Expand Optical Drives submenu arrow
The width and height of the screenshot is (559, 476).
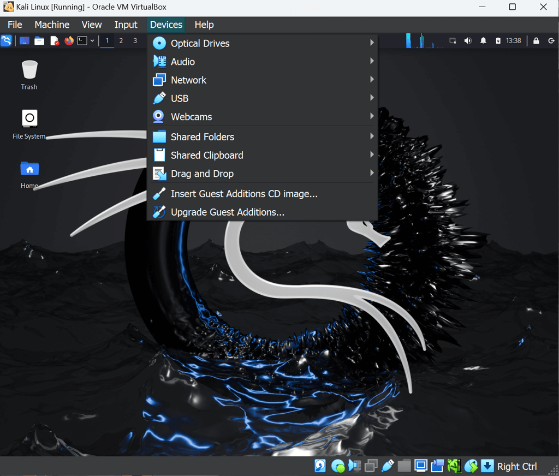click(372, 43)
